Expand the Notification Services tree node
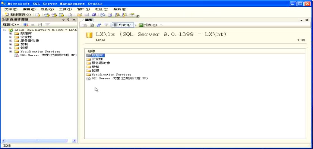The height and width of the screenshot is (149, 313). (x=11, y=51)
